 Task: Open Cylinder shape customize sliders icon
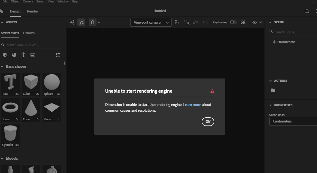(17, 145)
